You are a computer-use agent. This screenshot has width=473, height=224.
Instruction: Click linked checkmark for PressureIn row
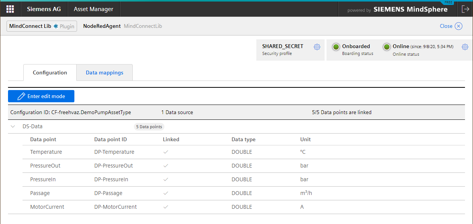click(x=166, y=179)
